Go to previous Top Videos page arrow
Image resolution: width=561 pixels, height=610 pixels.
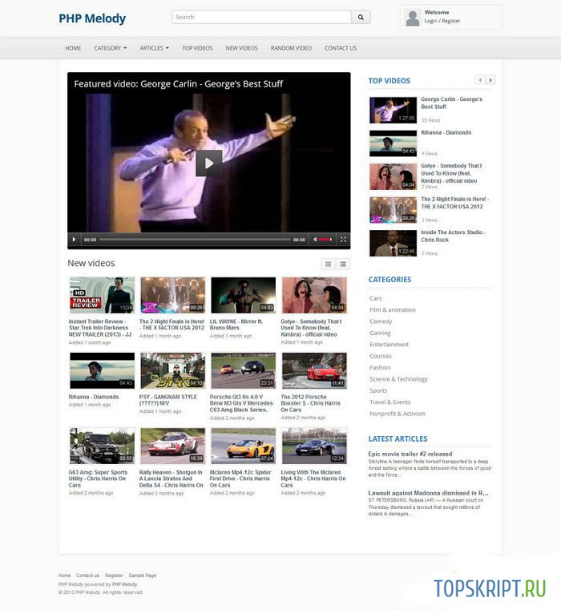[480, 79]
